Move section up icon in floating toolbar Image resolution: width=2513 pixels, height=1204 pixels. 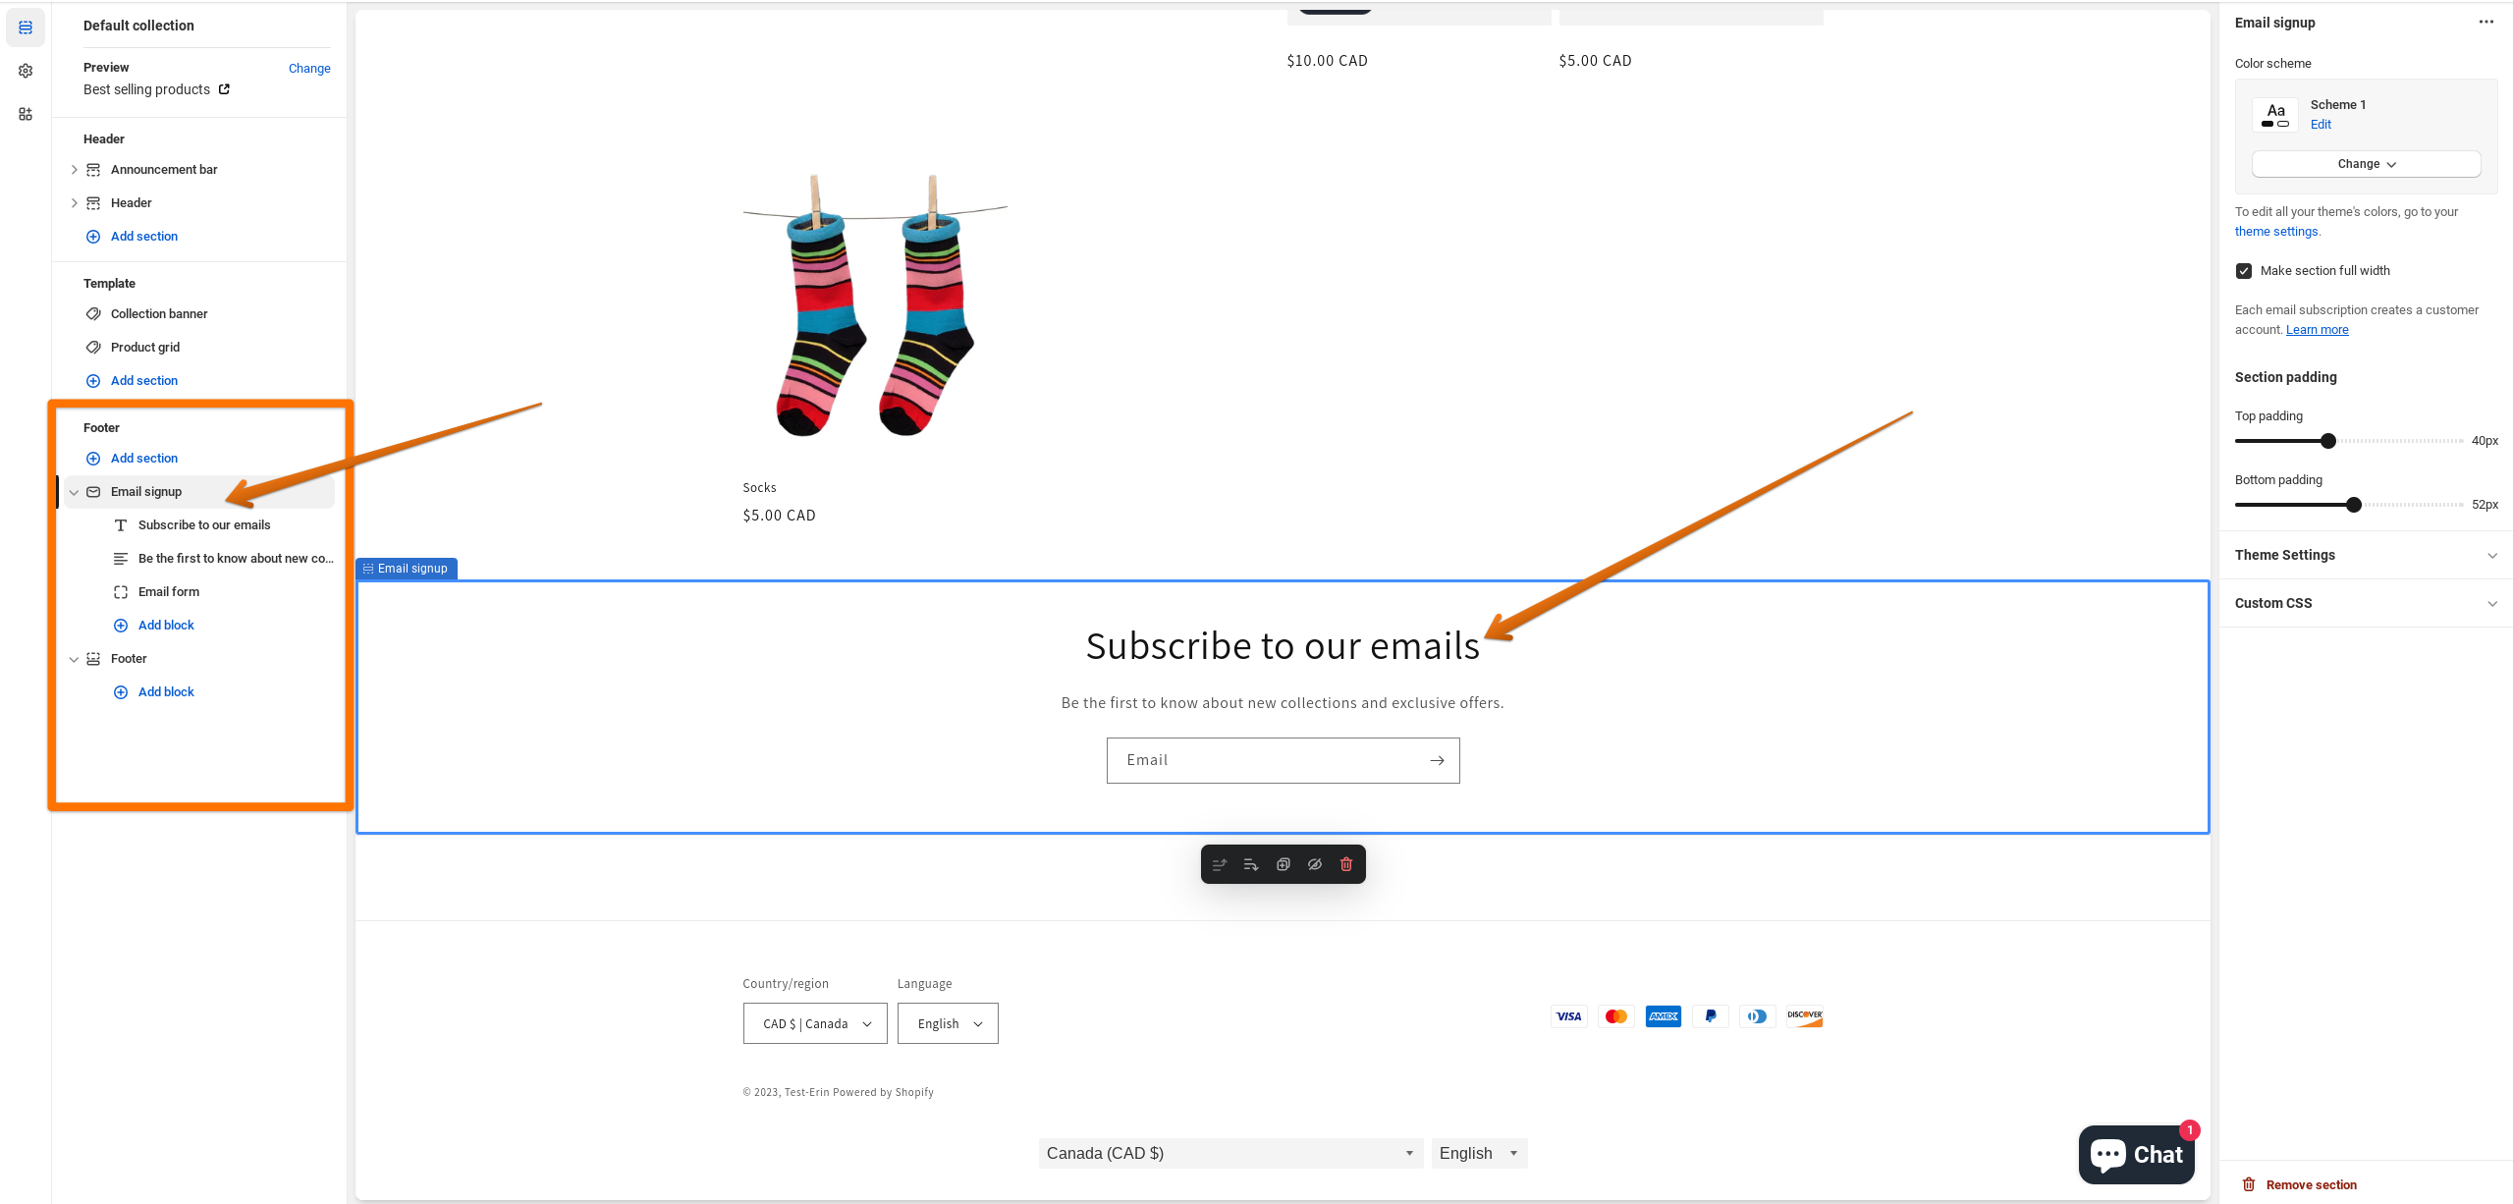pyautogui.click(x=1220, y=864)
